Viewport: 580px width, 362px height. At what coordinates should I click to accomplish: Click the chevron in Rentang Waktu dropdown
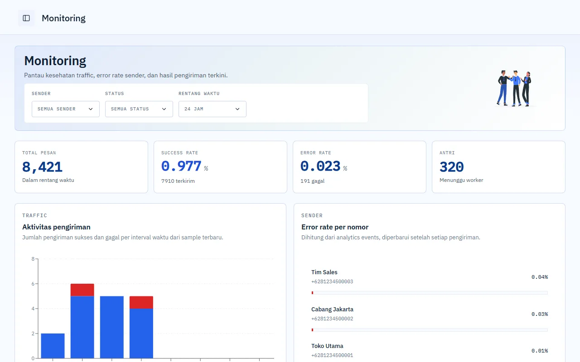237,109
